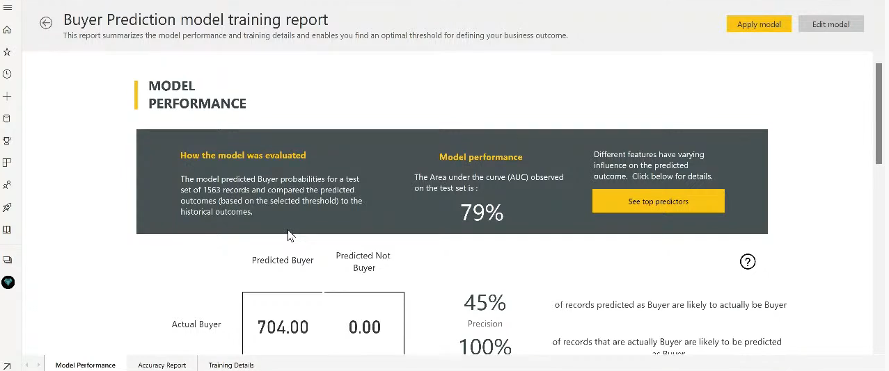Open the hamburger navigation menu
The height and width of the screenshot is (371, 889).
tap(8, 7)
